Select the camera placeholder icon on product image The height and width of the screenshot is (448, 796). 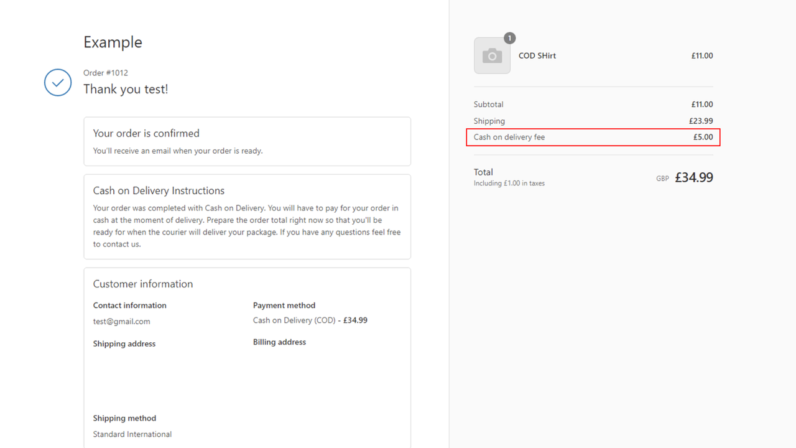coord(492,55)
